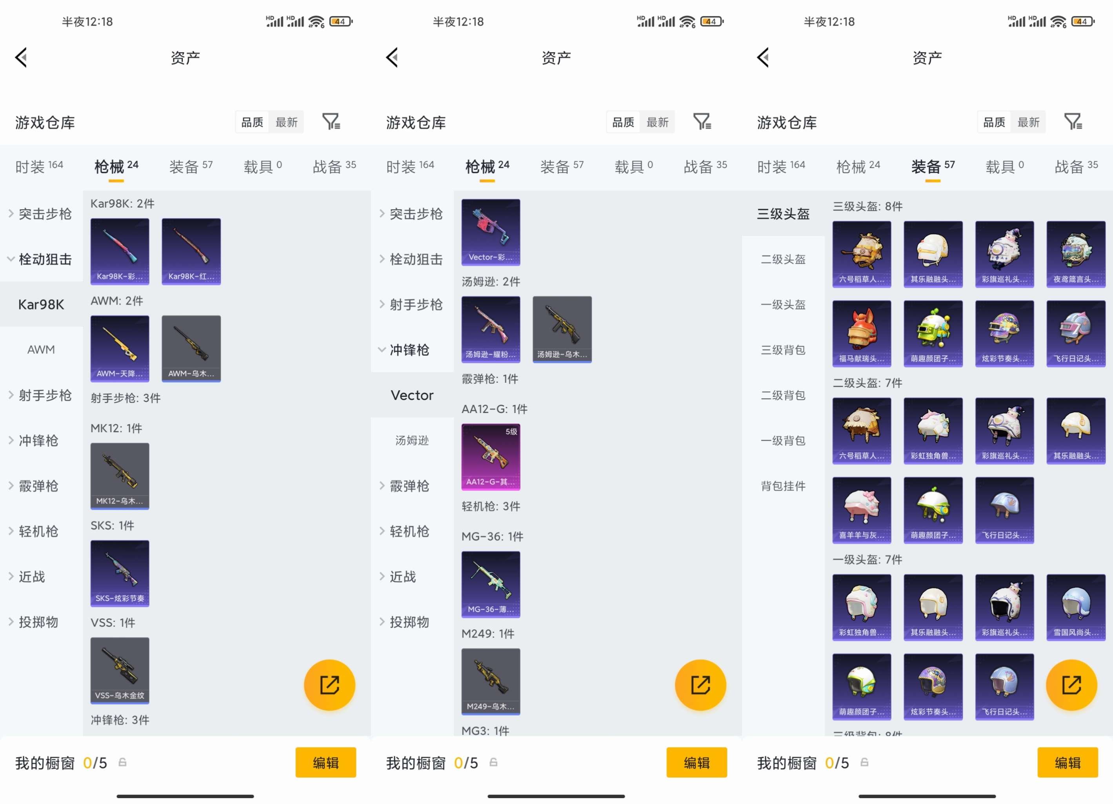The width and height of the screenshot is (1113, 804).
Task: Go back using the arrow on the Kar98K screen
Action: pos(21,57)
